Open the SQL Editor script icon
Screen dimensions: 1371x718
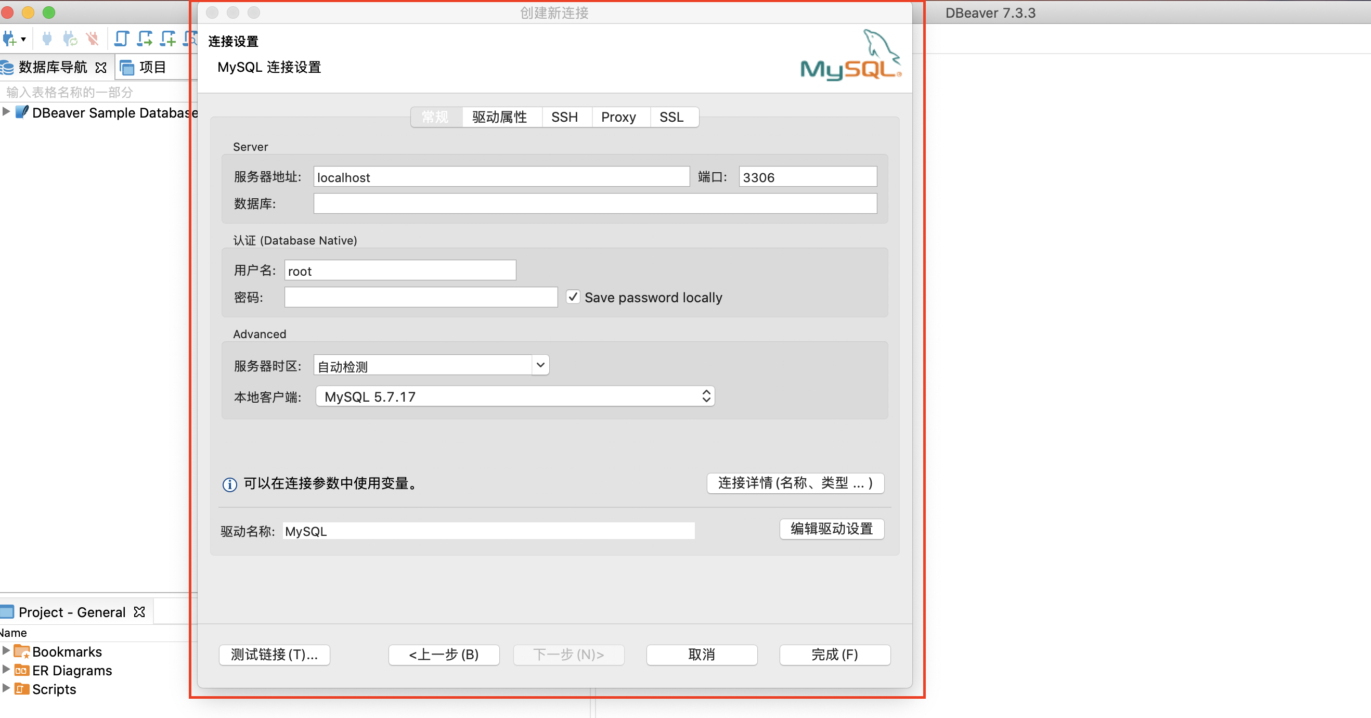pyautogui.click(x=122, y=39)
